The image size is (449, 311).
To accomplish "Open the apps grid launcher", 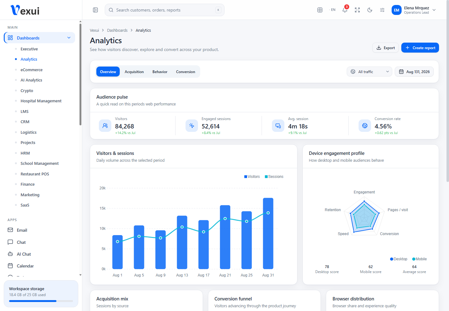I will coord(320,10).
